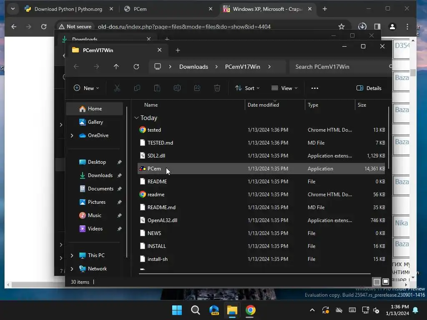Image resolution: width=427 pixels, height=320 pixels.
Task: Click the This PC monitor icon in the address bar
Action: 157,67
